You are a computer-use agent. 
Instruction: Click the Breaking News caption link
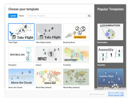pyautogui.click(x=69, y=42)
